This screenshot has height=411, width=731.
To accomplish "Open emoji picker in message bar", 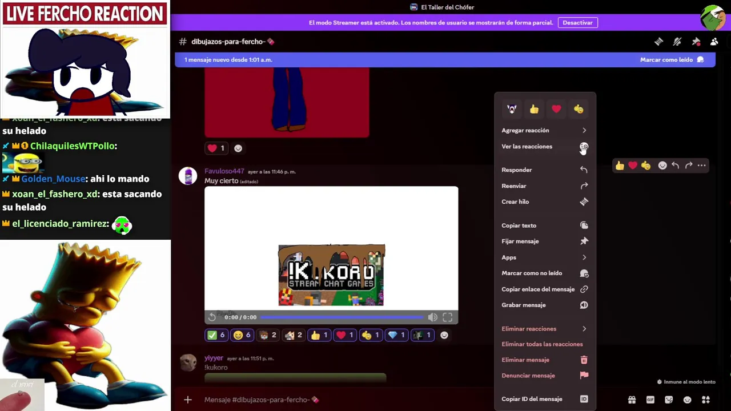I will (x=687, y=400).
